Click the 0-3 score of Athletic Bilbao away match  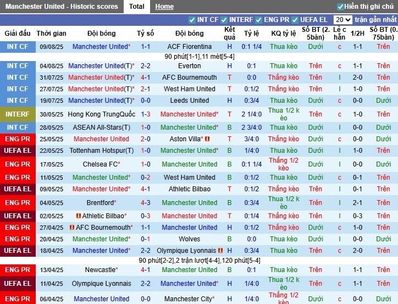click(x=146, y=216)
